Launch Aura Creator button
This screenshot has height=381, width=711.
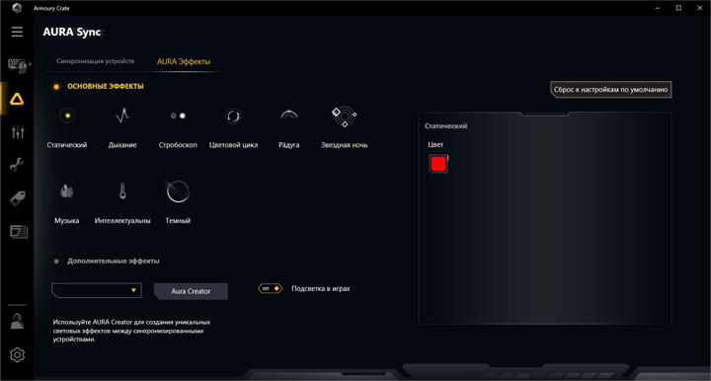pos(191,291)
